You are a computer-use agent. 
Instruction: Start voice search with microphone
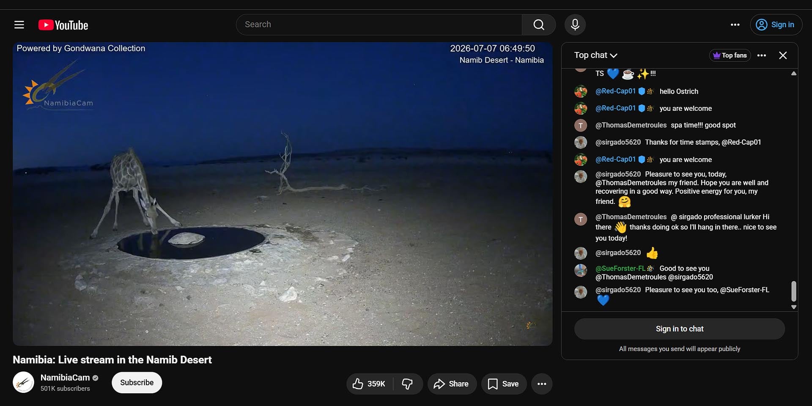(x=575, y=25)
